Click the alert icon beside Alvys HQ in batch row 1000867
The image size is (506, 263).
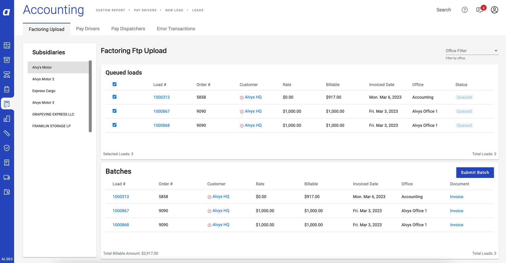[x=209, y=211]
